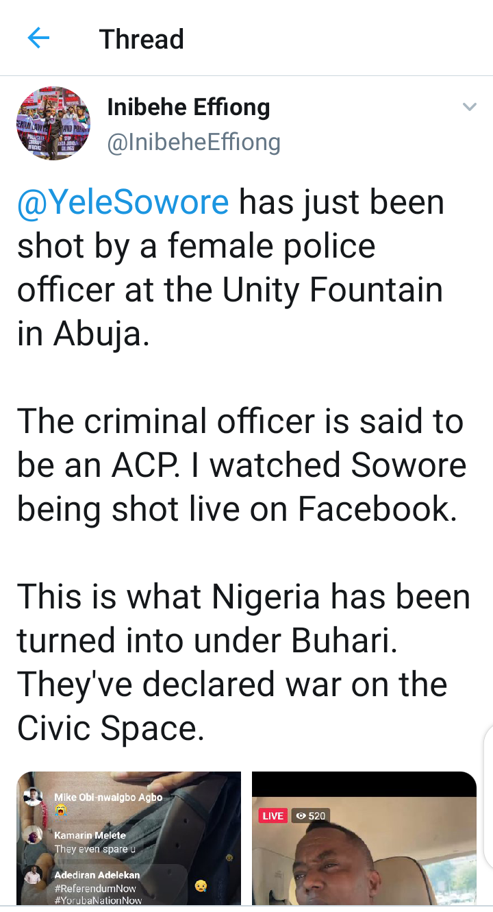
Task: Select the Mike Obi-nwaigbo Agbo commenter name
Action: pyautogui.click(x=108, y=797)
